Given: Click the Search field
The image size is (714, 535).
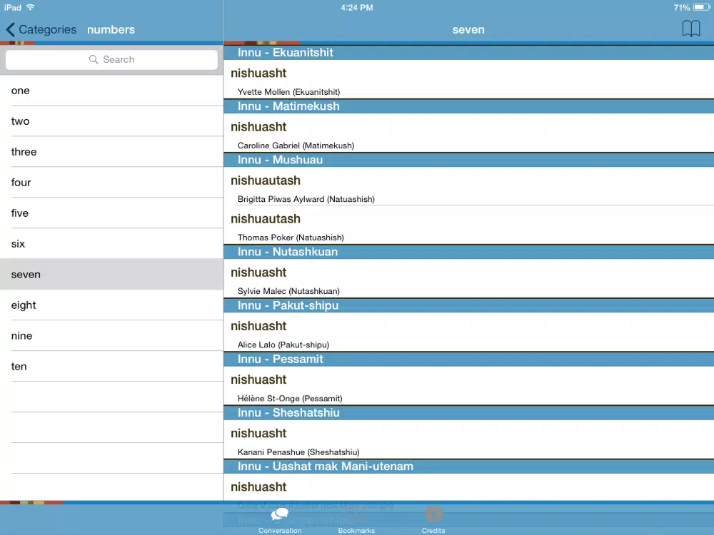Looking at the screenshot, I should tap(111, 60).
